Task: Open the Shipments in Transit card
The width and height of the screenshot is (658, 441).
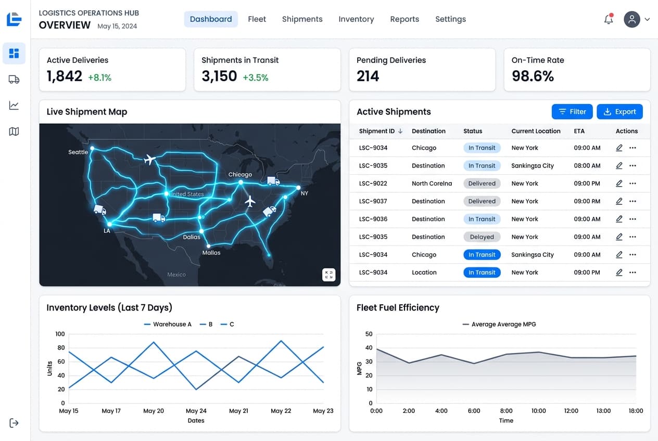Action: (x=267, y=70)
